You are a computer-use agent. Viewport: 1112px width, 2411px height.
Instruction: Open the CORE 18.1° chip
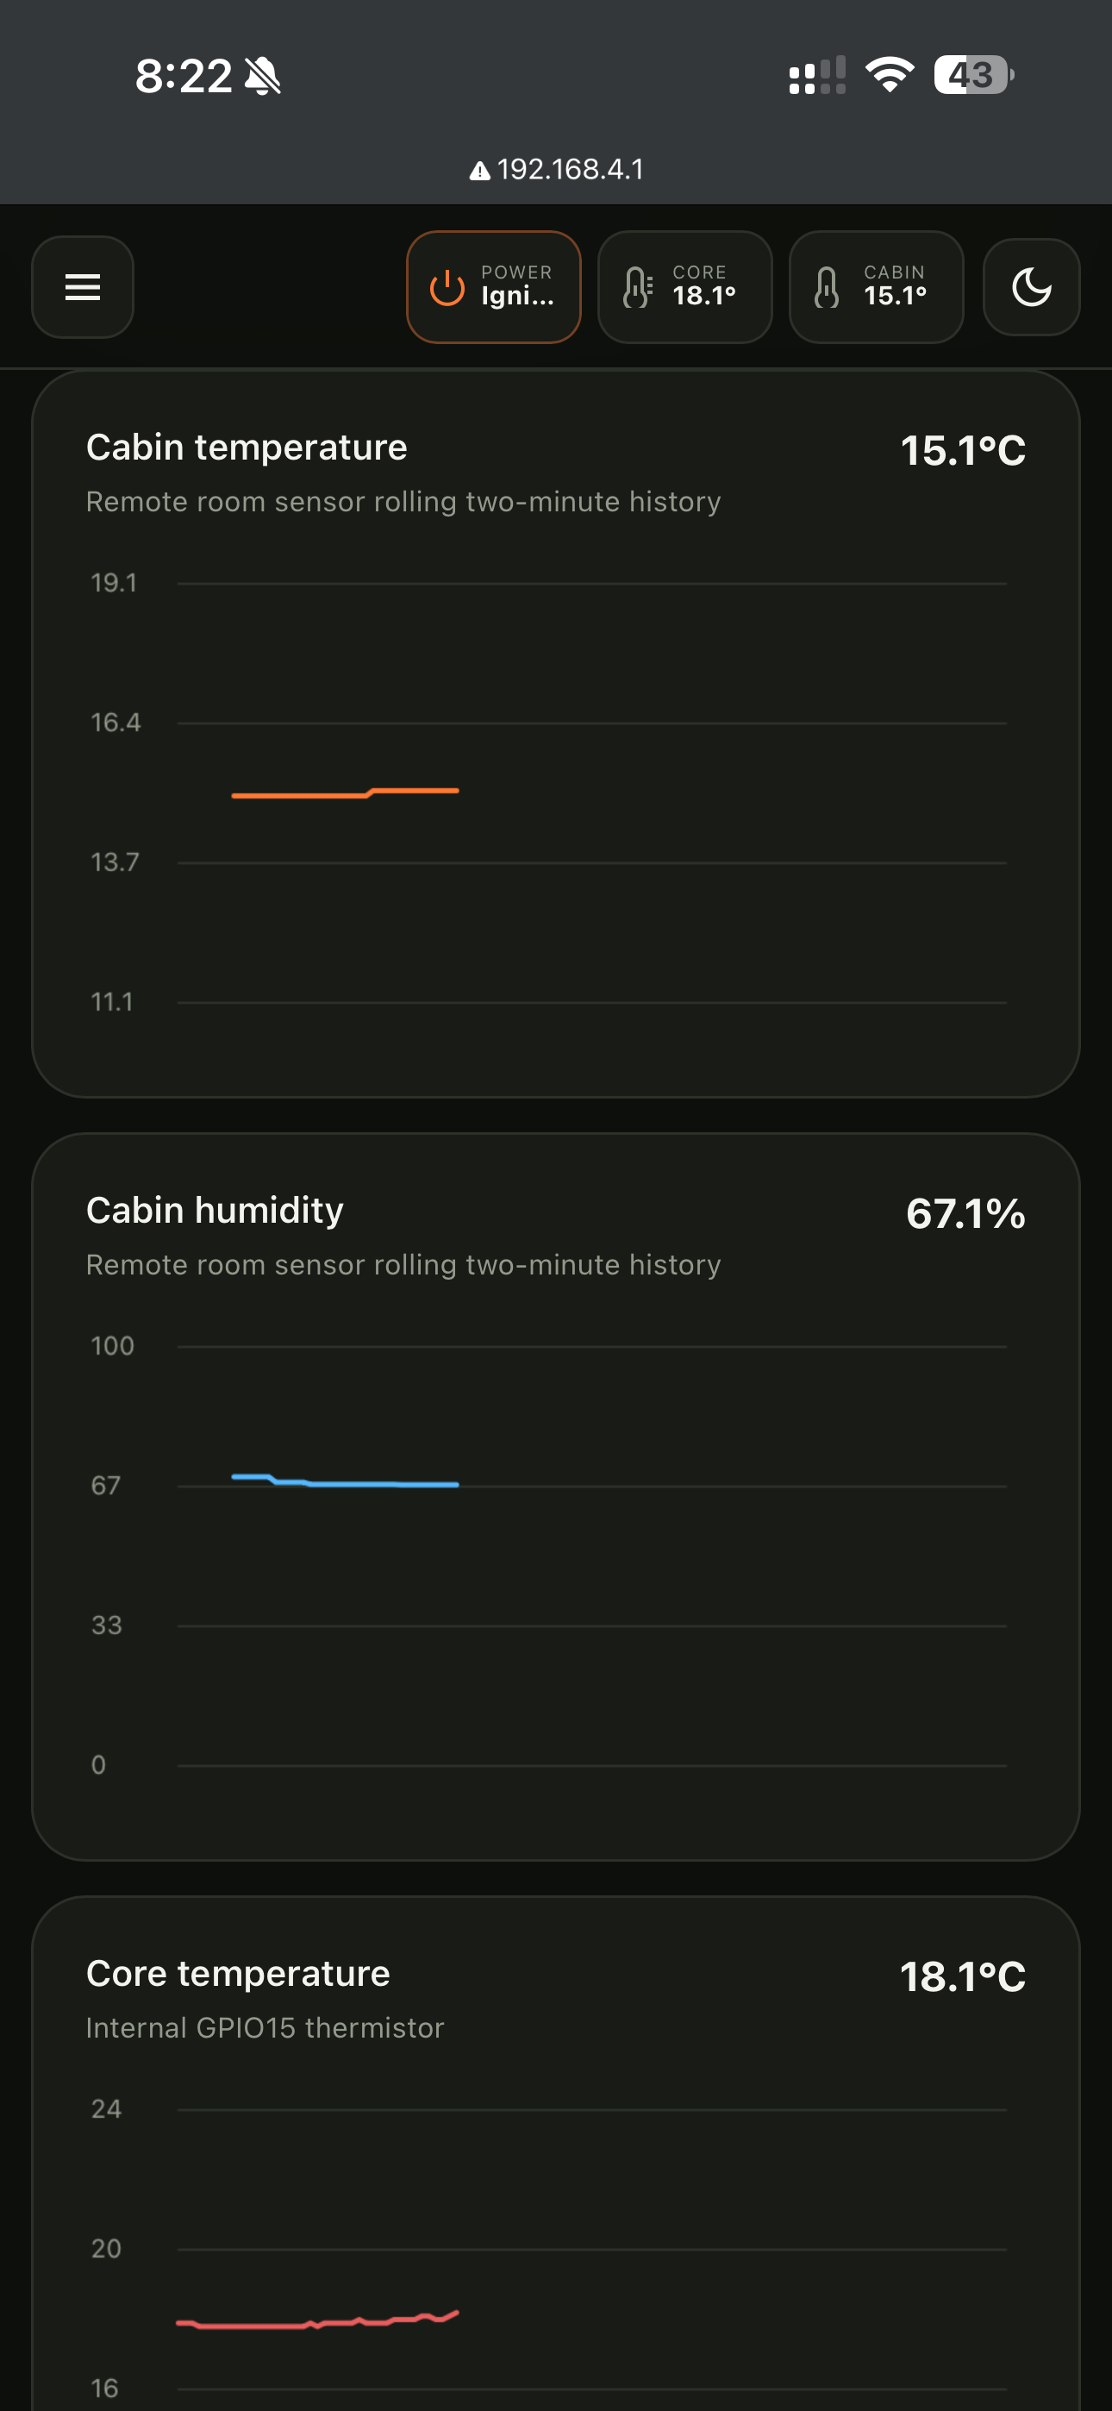coord(685,287)
